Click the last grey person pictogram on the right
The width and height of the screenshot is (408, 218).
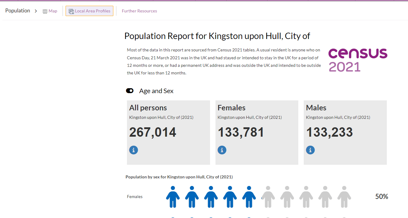pyautogui.click(x=344, y=197)
